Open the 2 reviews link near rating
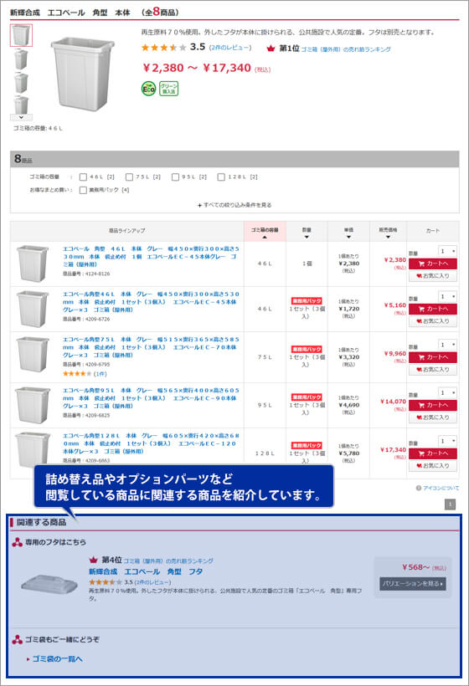469x686 pixels. (x=230, y=47)
